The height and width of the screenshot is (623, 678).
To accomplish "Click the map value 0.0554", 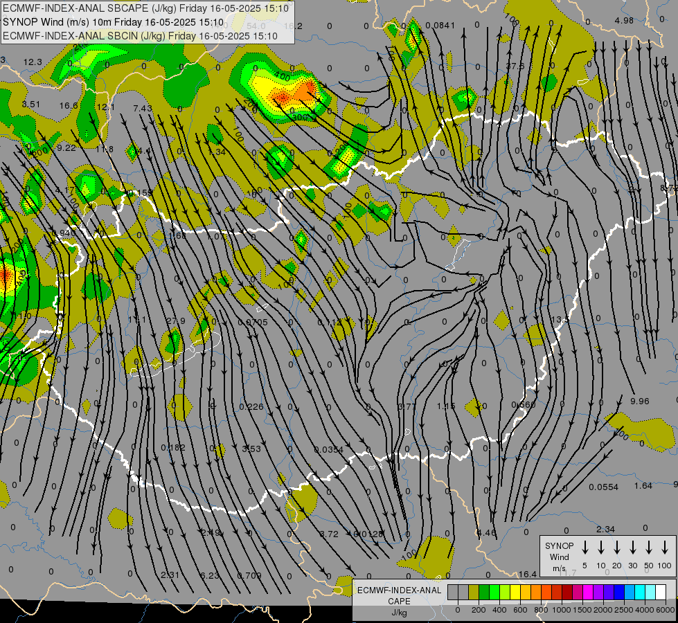I will click(x=603, y=487).
